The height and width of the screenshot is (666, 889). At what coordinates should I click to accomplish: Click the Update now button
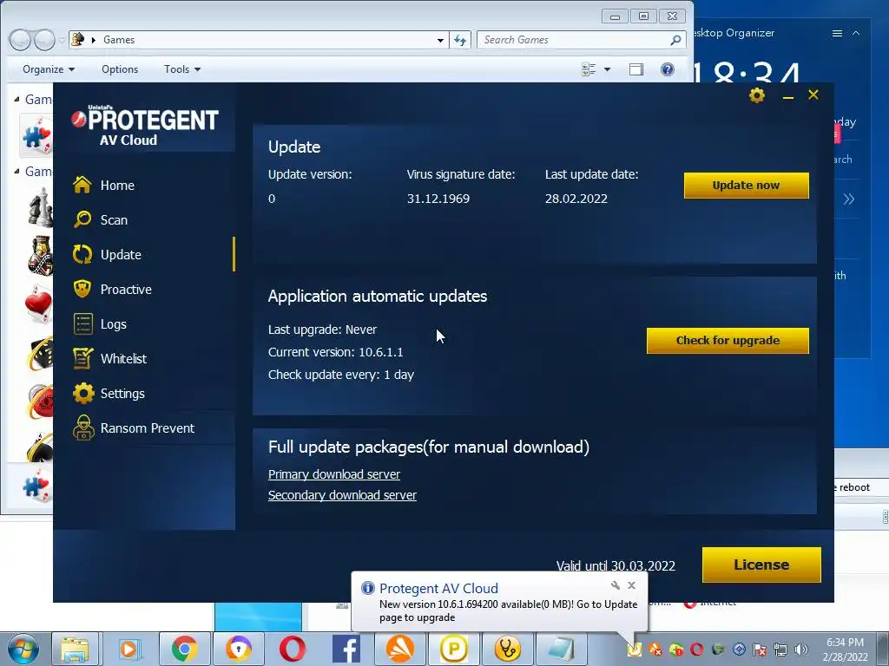click(x=746, y=186)
